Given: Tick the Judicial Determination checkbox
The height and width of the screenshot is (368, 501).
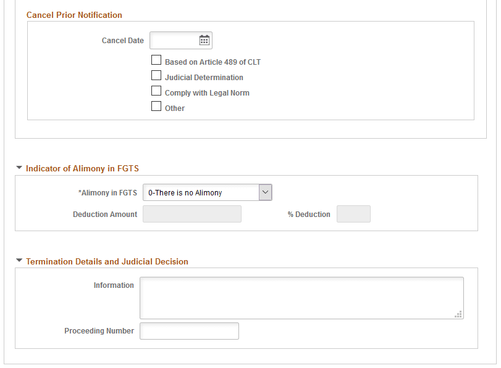Looking at the screenshot, I should [x=156, y=75].
